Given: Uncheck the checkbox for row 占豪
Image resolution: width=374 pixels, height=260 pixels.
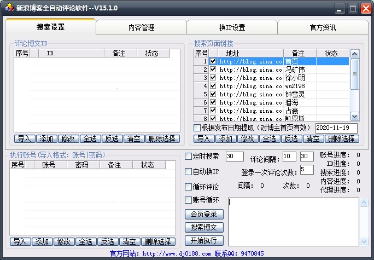Looking at the screenshot, I should click(213, 111).
